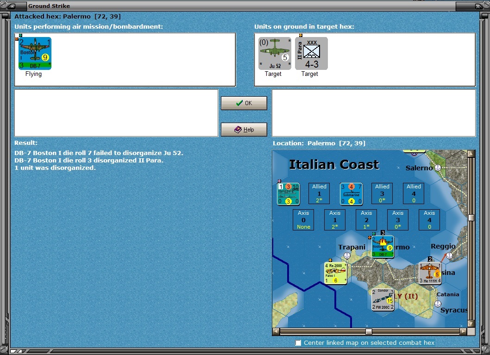Viewport: 490px width, 355px height.
Task: Select the Ju 52 target unit
Action: pos(275,53)
